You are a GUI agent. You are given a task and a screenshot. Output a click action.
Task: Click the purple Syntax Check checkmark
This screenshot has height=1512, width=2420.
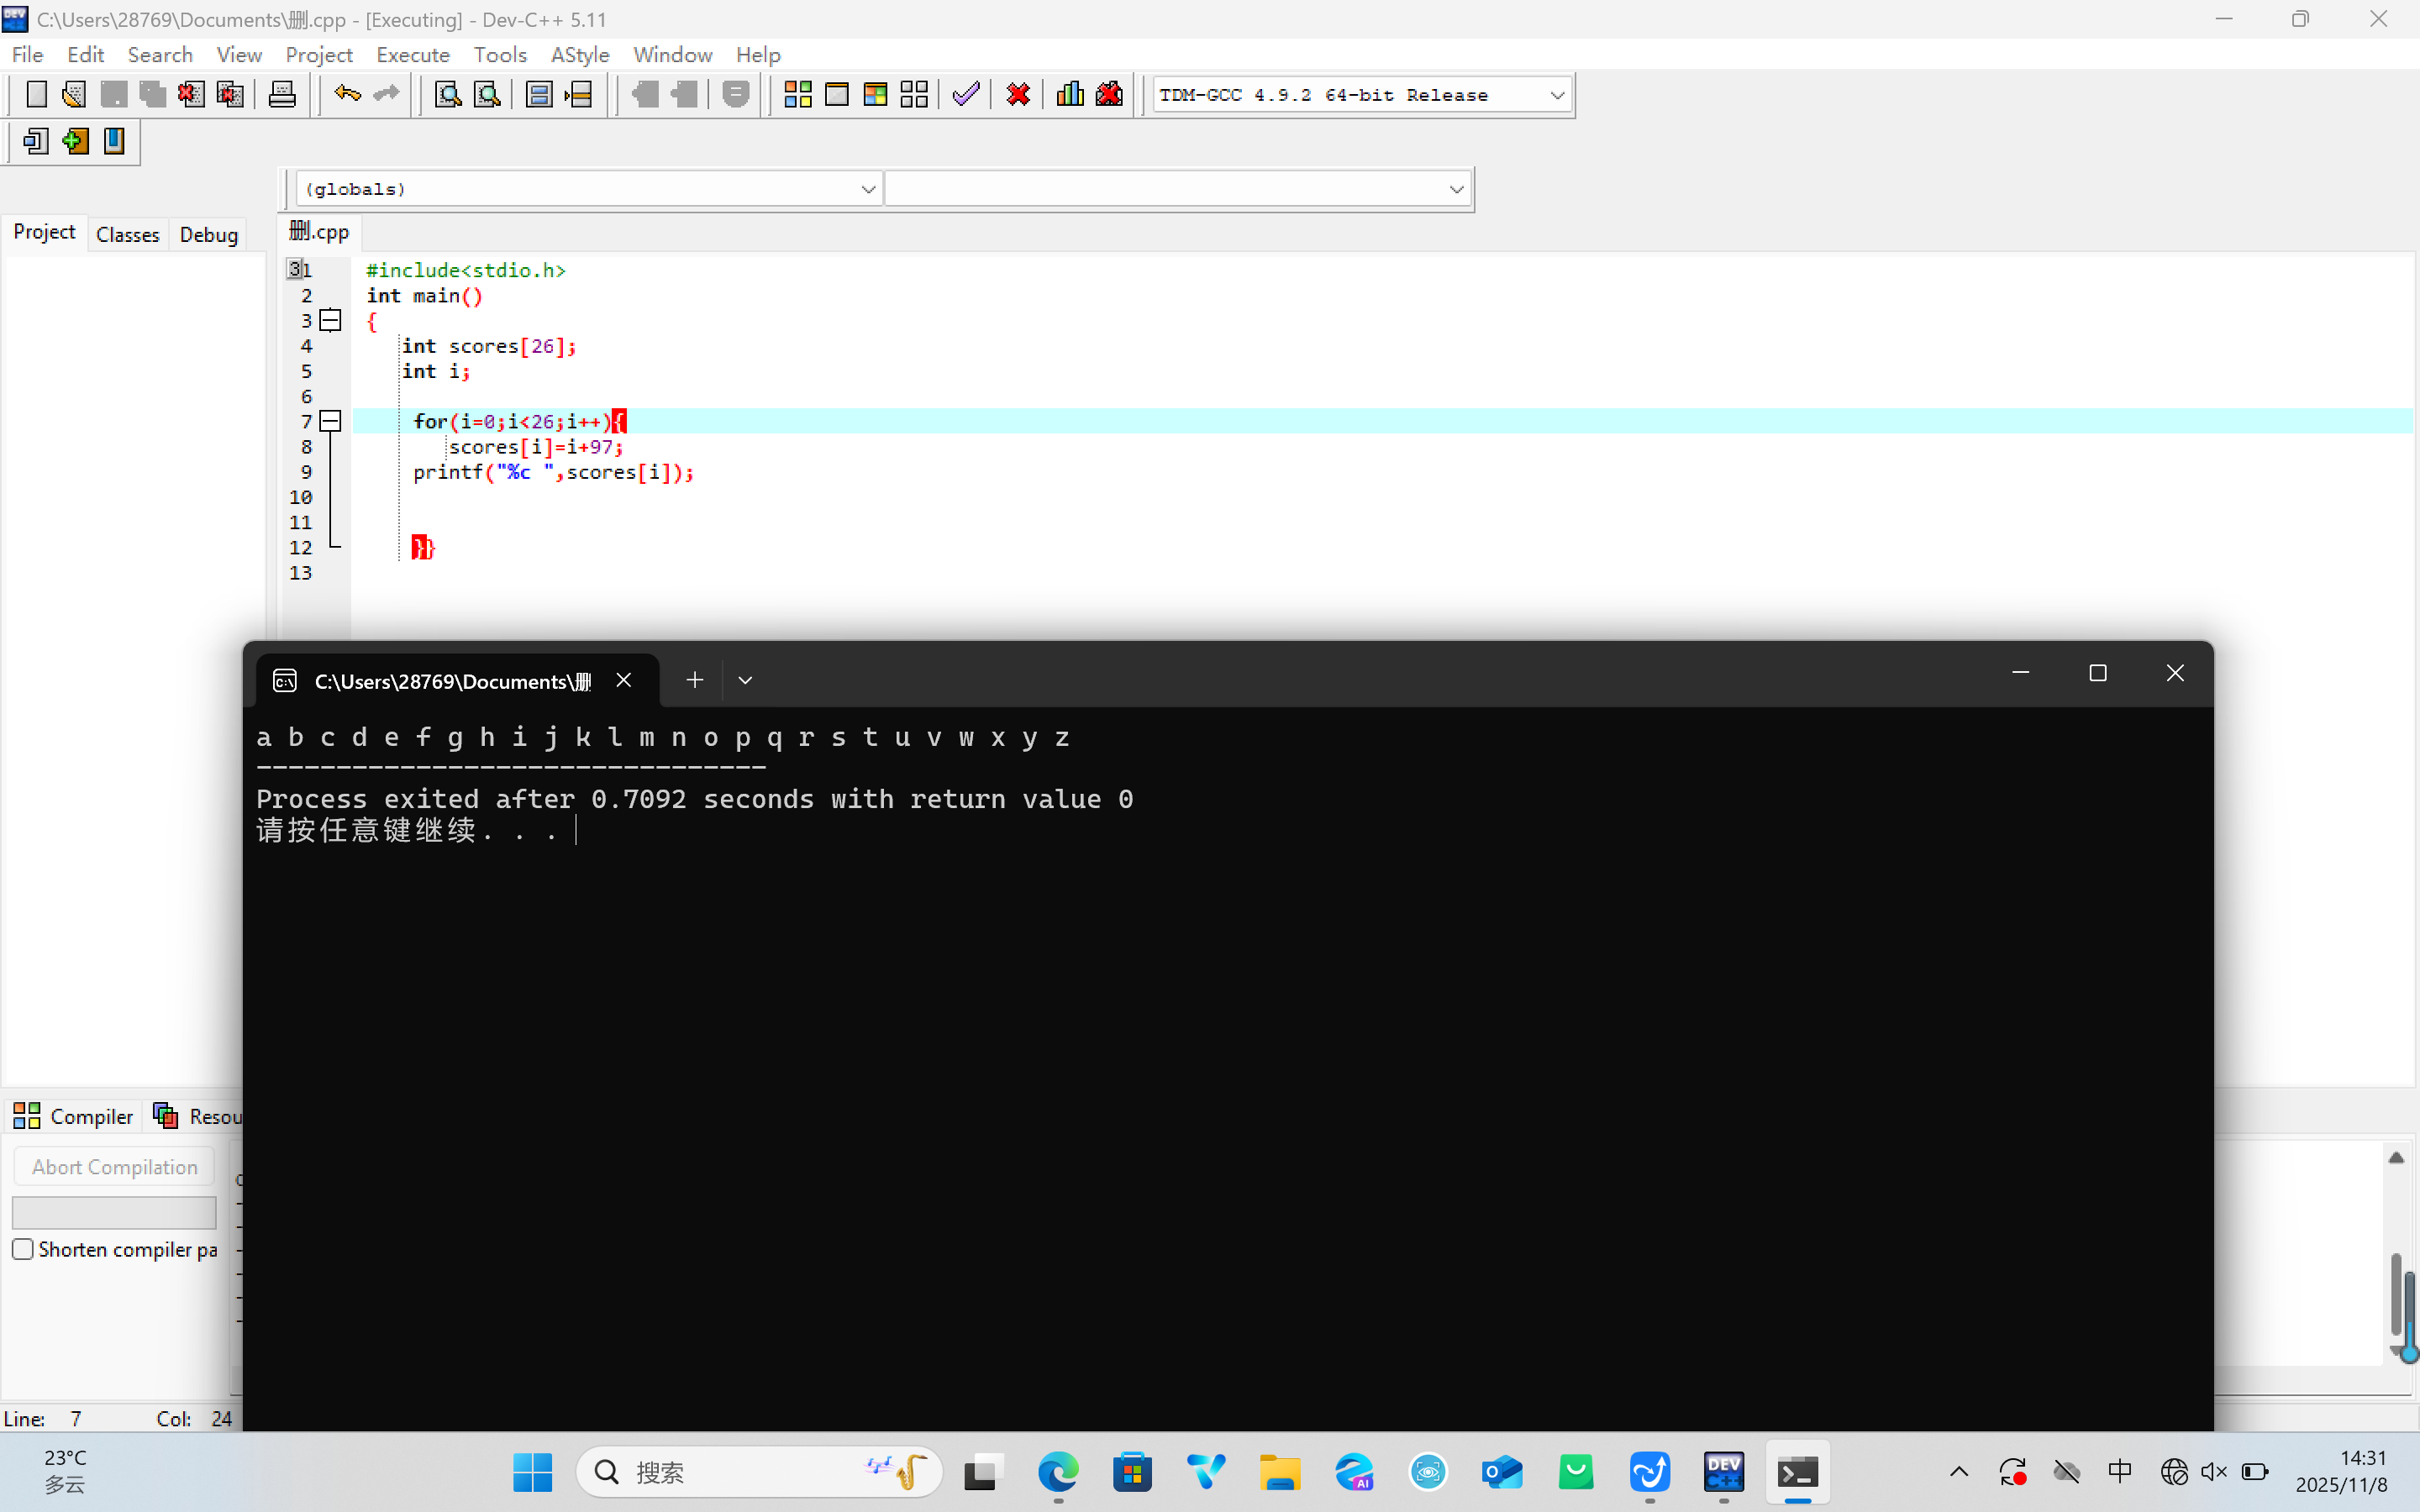coord(965,95)
